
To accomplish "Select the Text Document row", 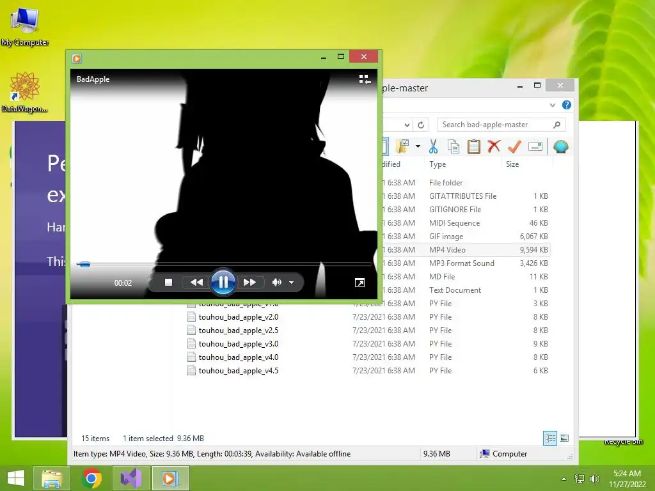I will (466, 290).
